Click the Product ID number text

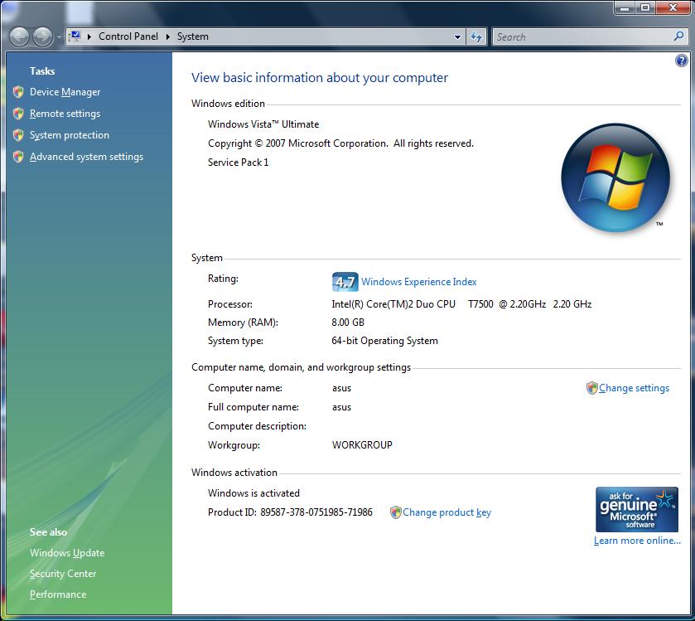316,512
